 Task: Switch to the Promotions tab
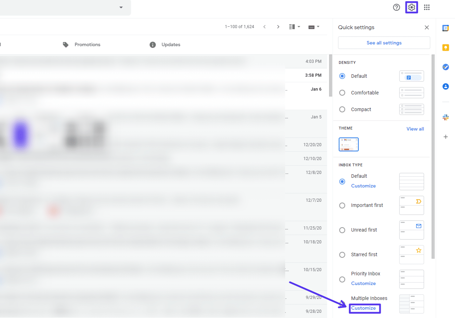[x=87, y=44]
